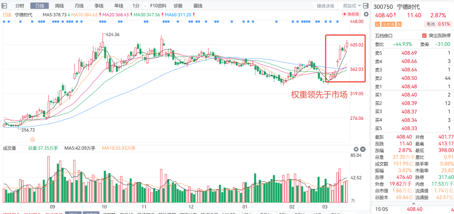Viewport: 454px width, 214px height.
Task: Click the 10 month axis label
Action: tap(104, 207)
